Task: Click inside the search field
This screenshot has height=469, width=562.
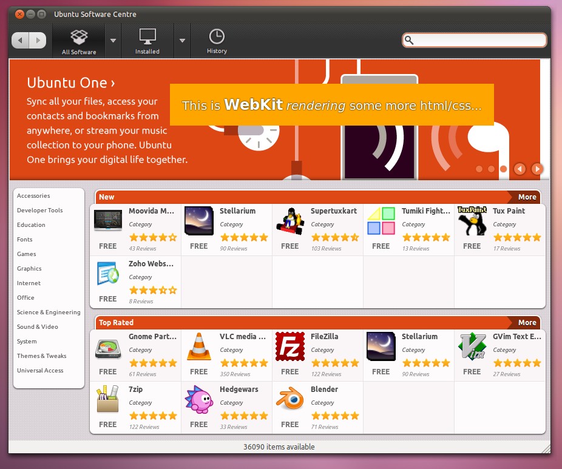Action: [473, 39]
